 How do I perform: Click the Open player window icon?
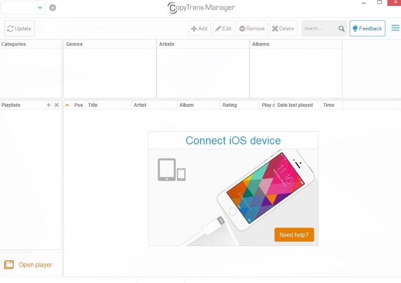(x=8, y=265)
